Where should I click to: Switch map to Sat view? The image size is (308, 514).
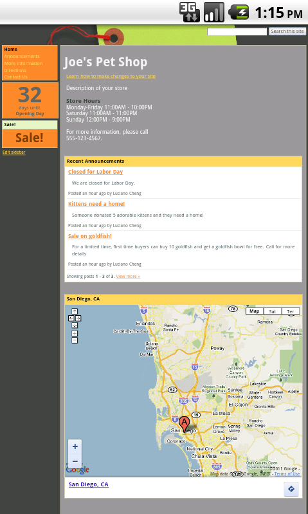pyautogui.click(x=273, y=311)
